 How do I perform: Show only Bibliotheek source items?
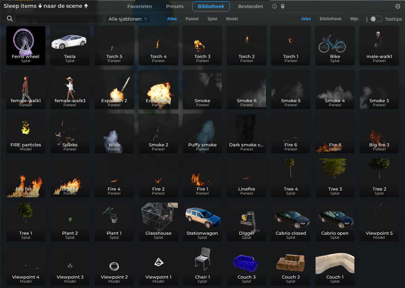330,19
